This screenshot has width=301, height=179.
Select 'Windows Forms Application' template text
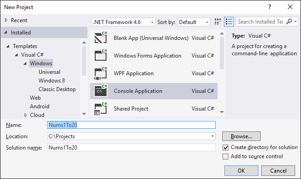tap(147, 56)
